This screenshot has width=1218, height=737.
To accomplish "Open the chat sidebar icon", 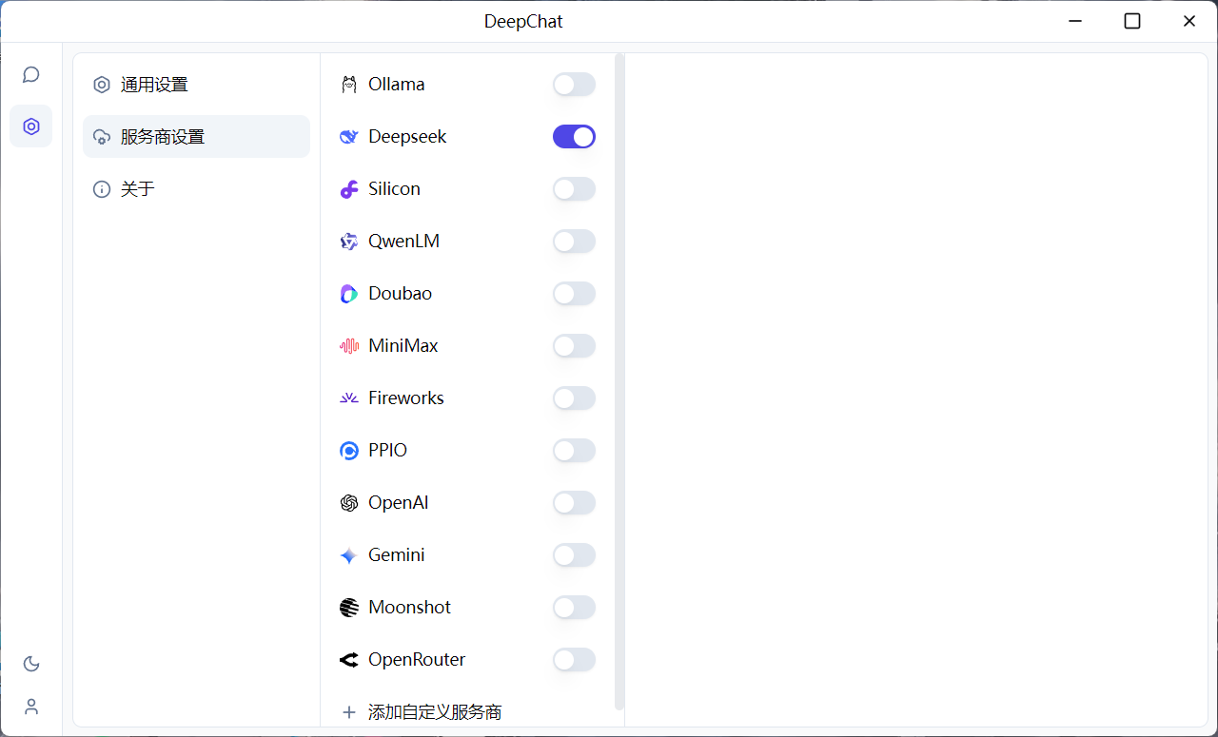I will [30, 74].
